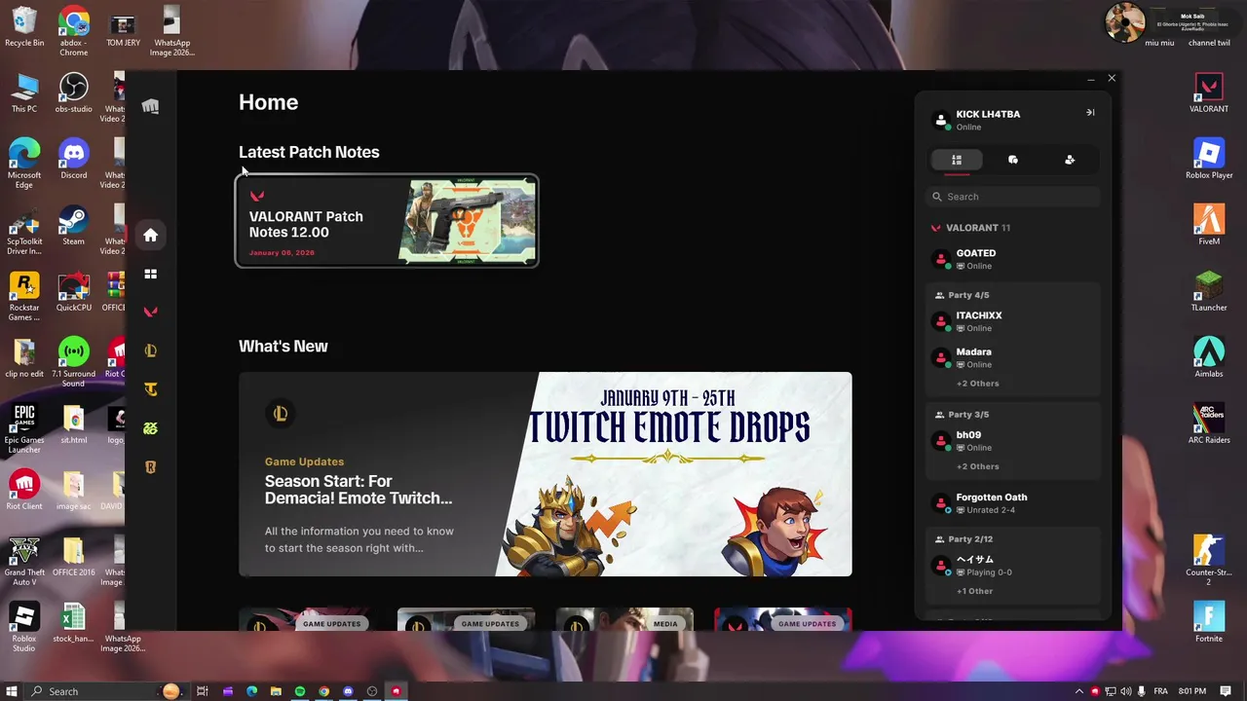
Task: Click the Riot fist logo at sidebar top
Action: (x=150, y=106)
